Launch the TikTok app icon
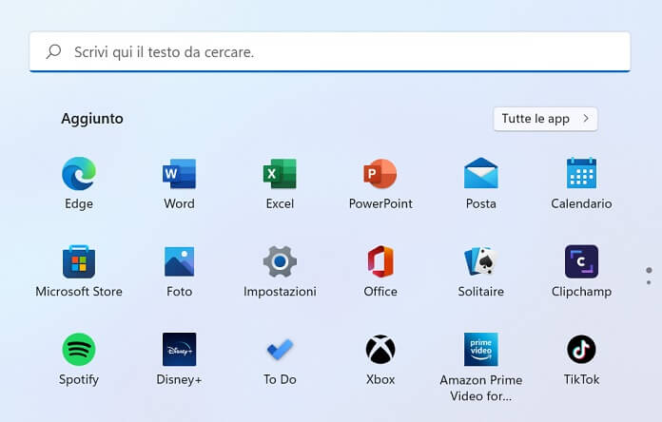The width and height of the screenshot is (662, 422). 581,350
